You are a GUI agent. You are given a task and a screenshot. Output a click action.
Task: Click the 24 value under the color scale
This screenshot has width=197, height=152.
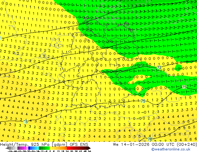[67, 151]
